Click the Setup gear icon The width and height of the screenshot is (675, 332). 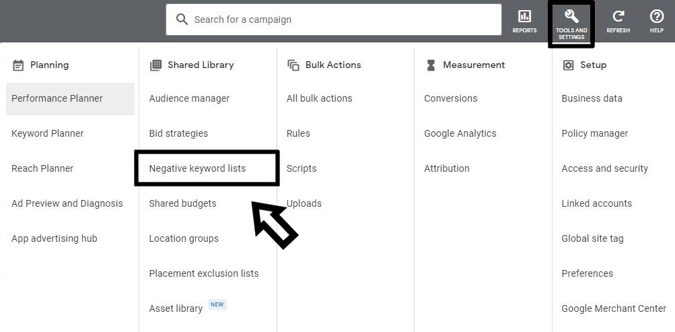click(x=568, y=65)
